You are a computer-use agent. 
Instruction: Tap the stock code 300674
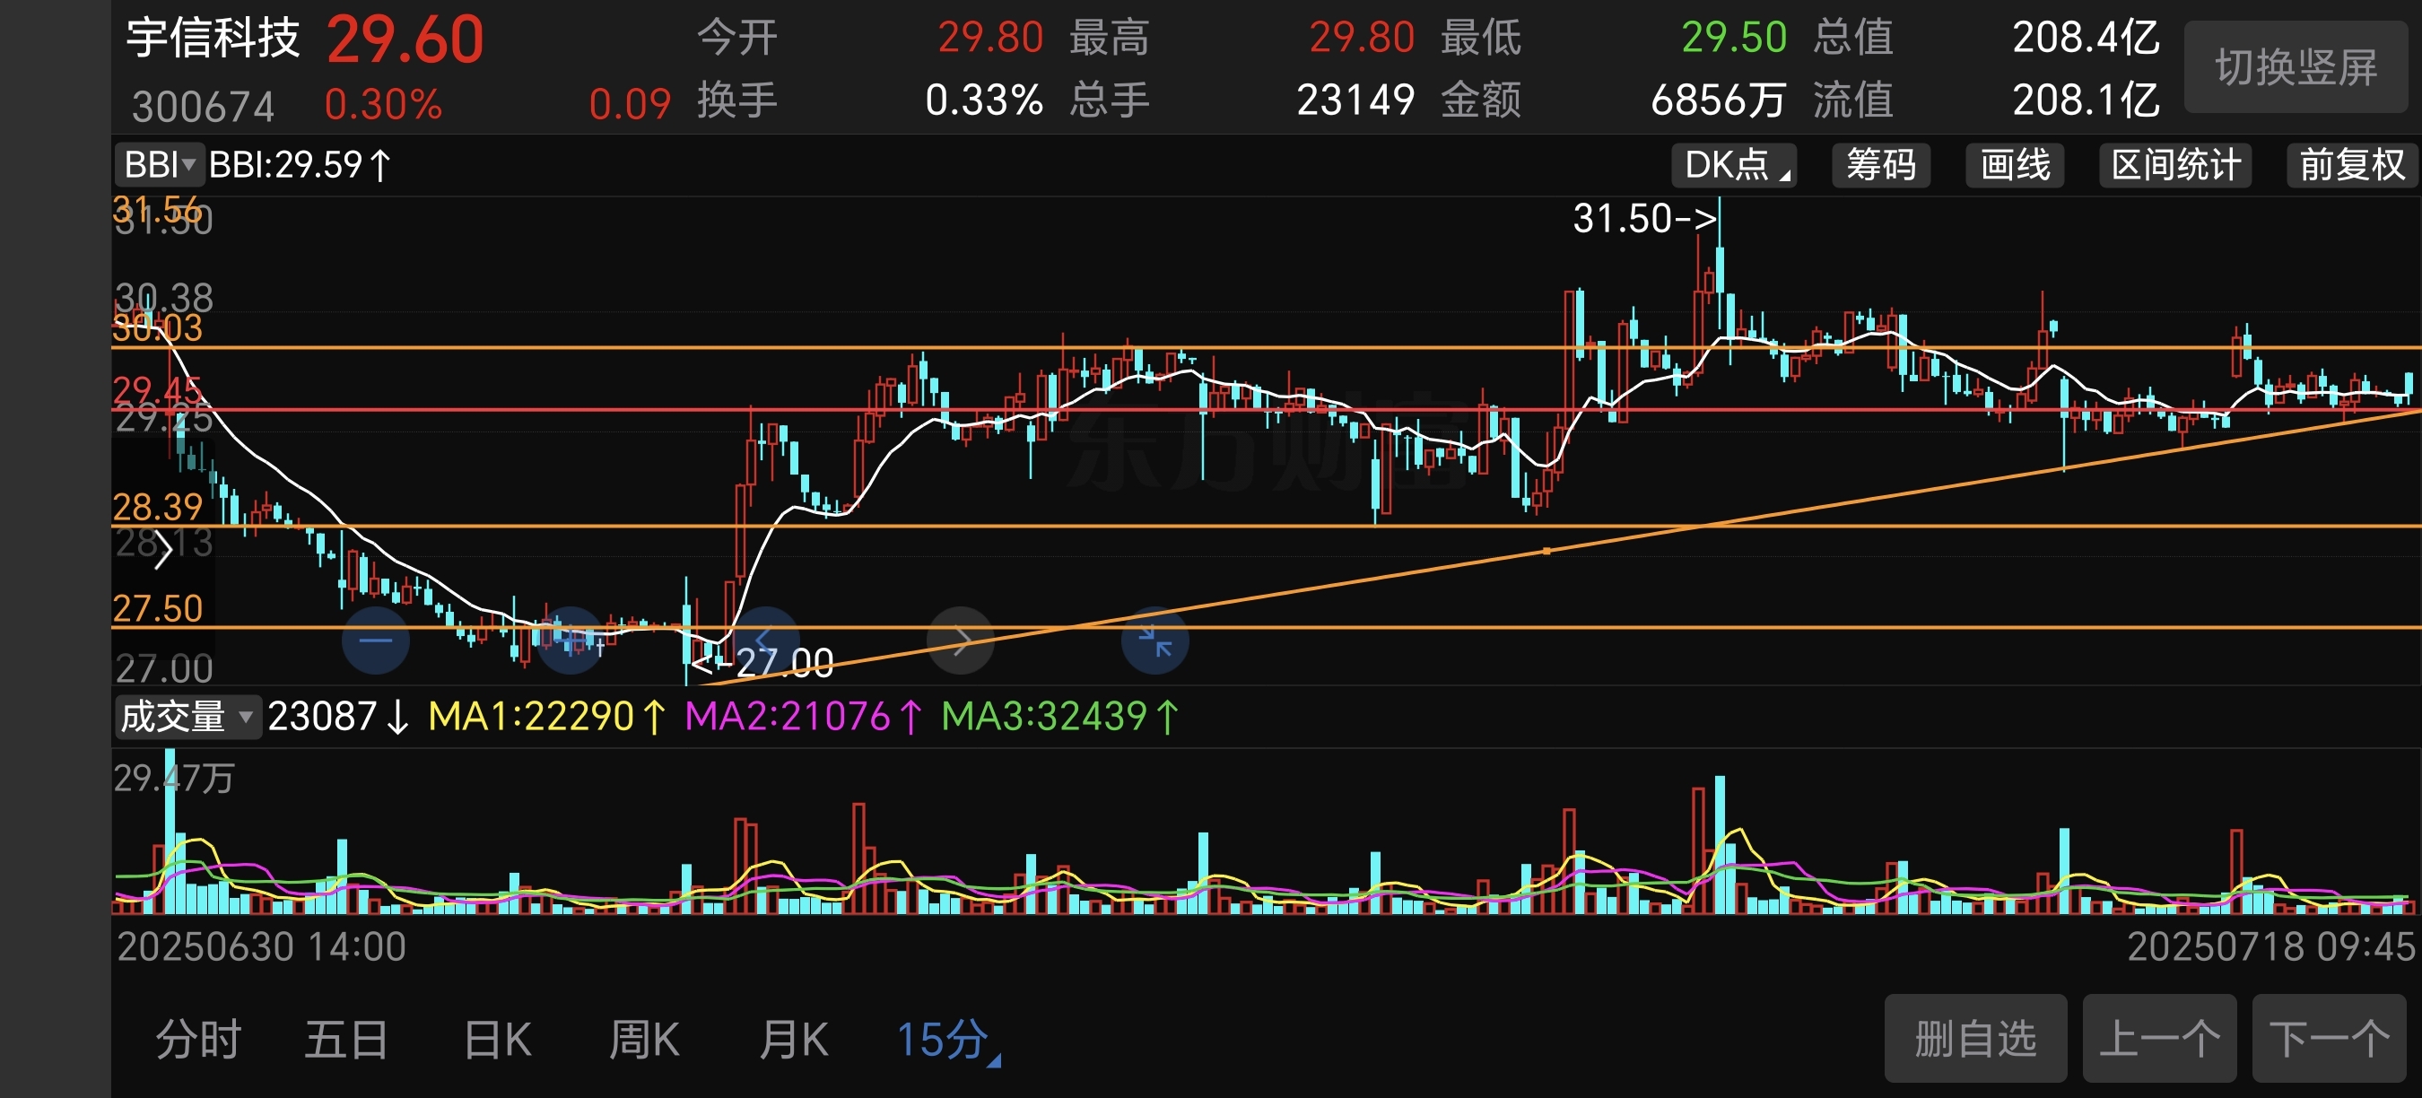(x=203, y=106)
